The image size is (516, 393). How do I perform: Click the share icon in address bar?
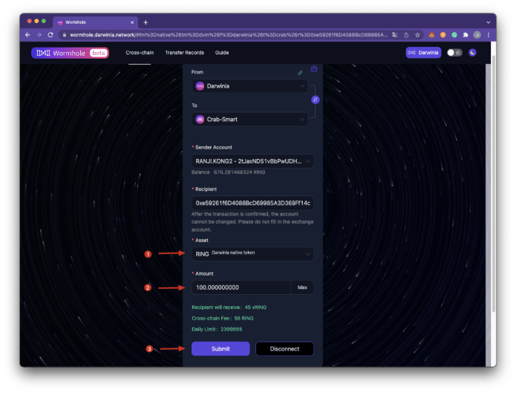point(406,35)
